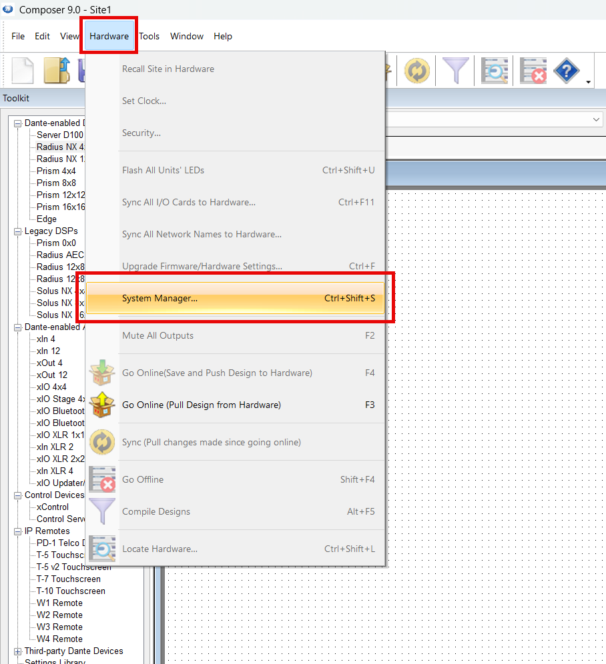Open the File menu

click(x=18, y=37)
